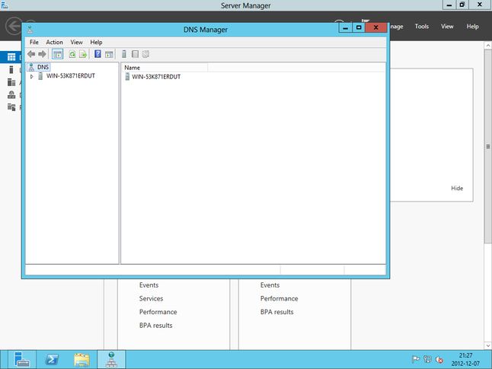Click the Server Manager scrollbar down arrow
The height and width of the screenshot is (369, 492).
pos(488,345)
